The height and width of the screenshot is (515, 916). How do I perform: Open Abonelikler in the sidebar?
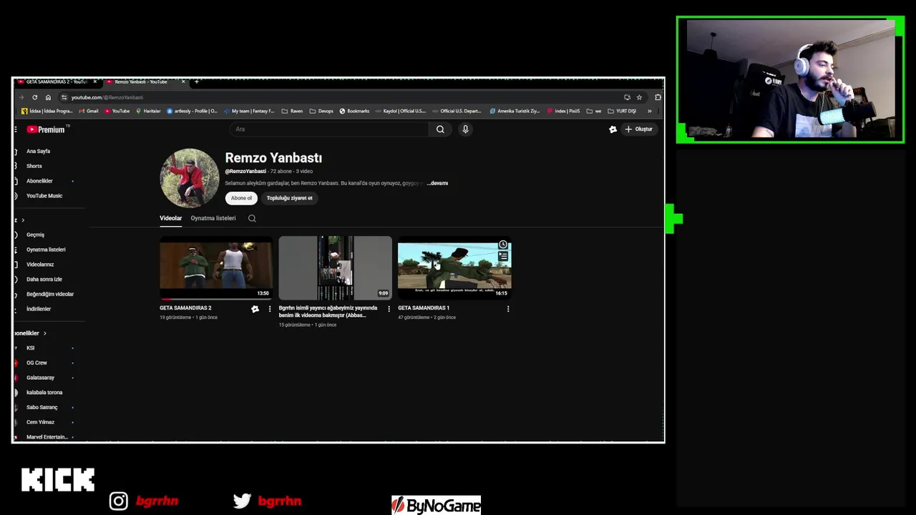tap(39, 181)
